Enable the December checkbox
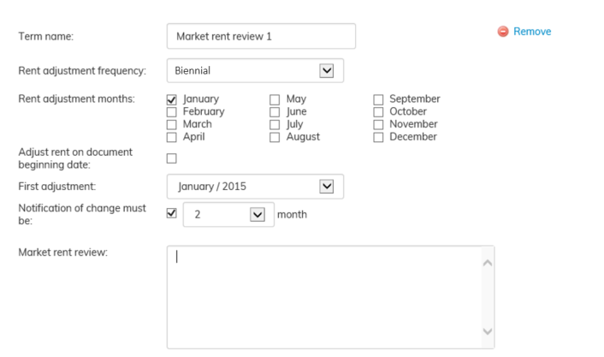604x357 pixels. pos(378,137)
